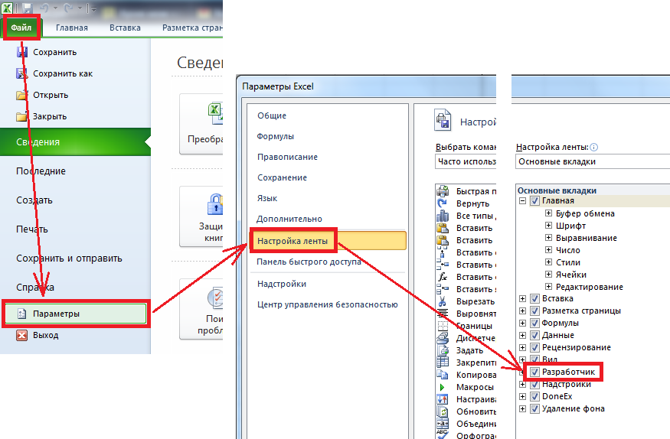
Task: Toggle the Вставка checkbox in tabs tree
Action: [x=534, y=298]
